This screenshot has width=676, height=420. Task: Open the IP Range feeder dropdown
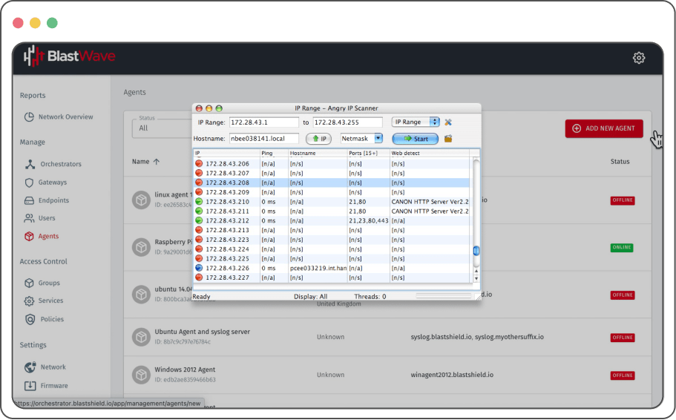tap(415, 122)
